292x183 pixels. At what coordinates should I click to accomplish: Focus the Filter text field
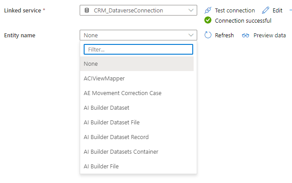click(x=138, y=49)
